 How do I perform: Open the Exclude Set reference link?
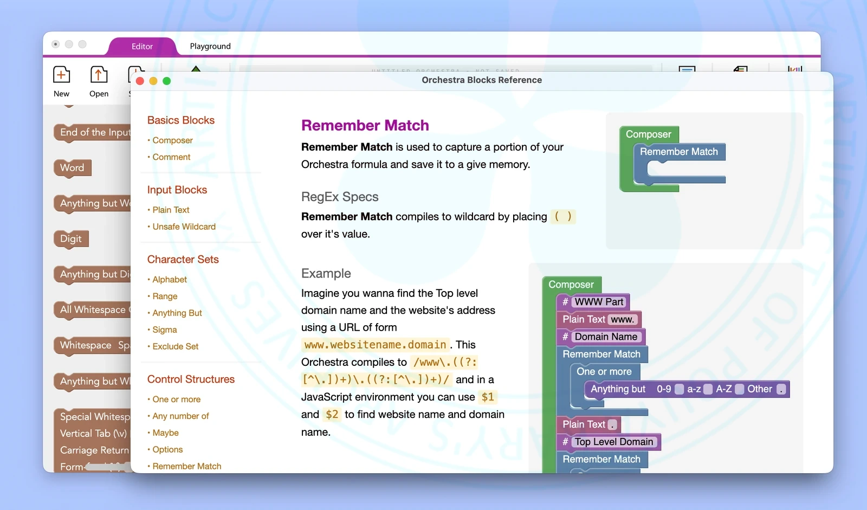(x=176, y=346)
